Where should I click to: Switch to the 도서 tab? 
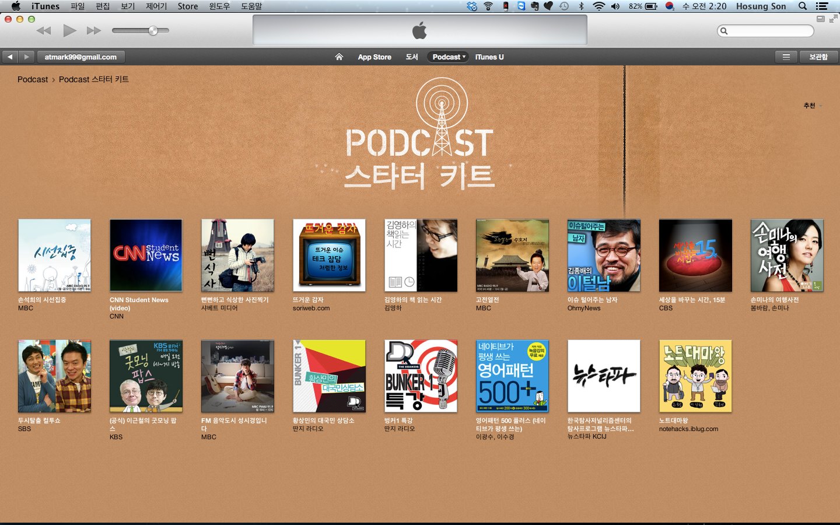click(x=412, y=57)
